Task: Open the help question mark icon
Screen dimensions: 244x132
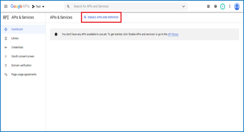Action: point(216,6)
